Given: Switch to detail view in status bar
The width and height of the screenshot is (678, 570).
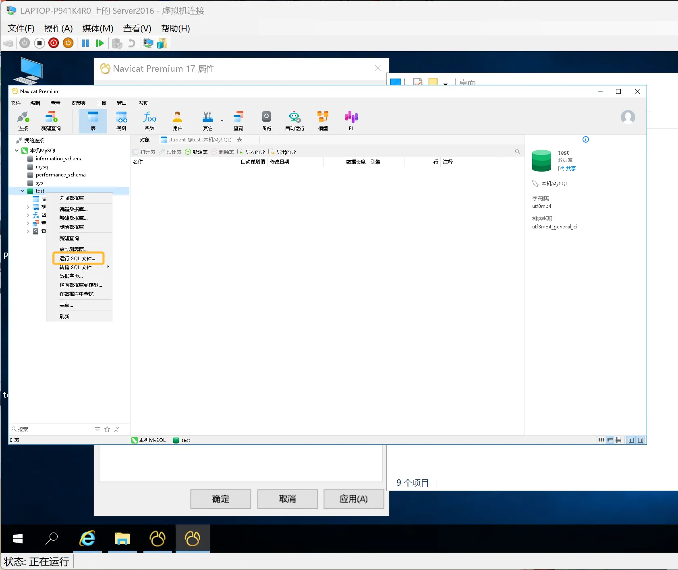Looking at the screenshot, I should [618, 440].
